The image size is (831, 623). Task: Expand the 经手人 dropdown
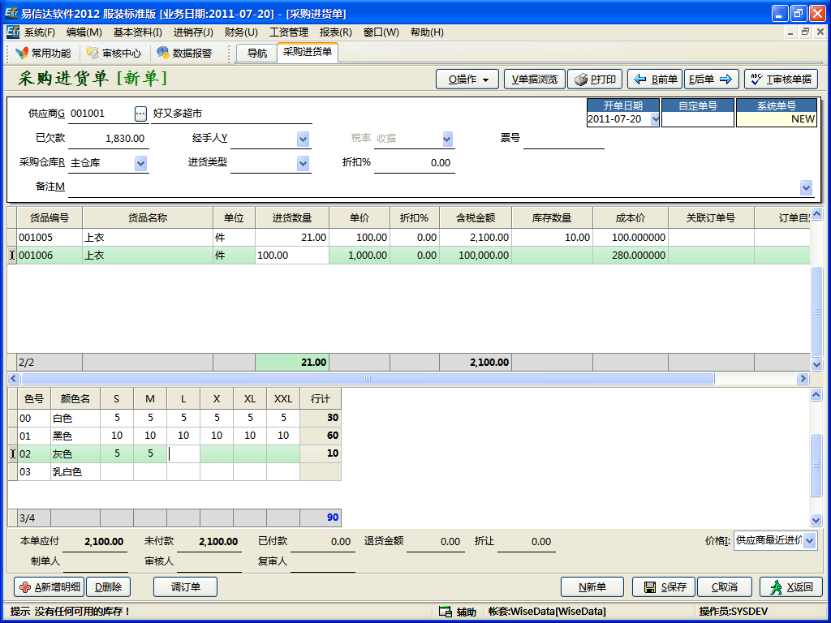(x=303, y=140)
